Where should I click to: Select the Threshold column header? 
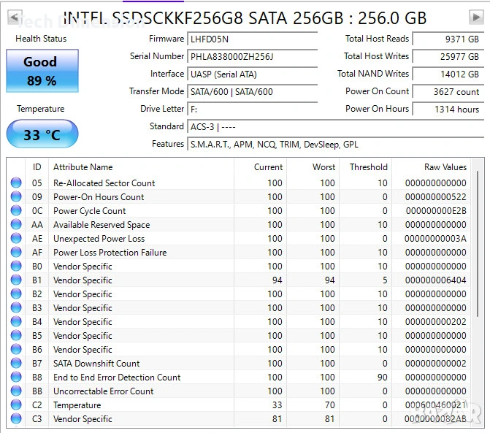tap(368, 167)
